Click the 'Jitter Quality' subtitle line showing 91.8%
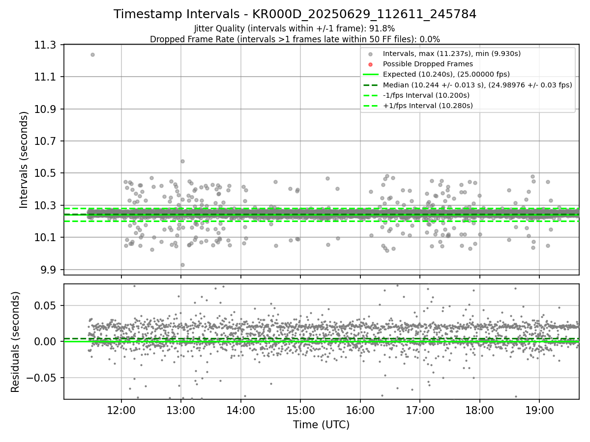 click(x=295, y=28)
